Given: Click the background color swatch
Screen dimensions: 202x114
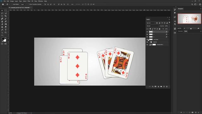Looking at the screenshot, I should [x=5, y=41].
